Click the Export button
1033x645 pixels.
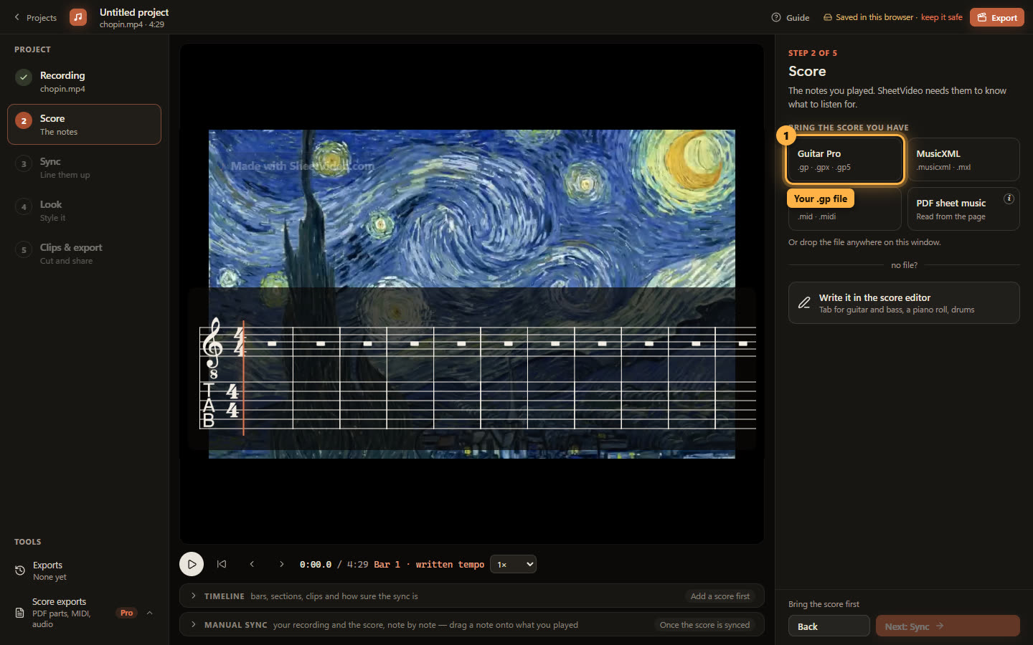coord(997,17)
